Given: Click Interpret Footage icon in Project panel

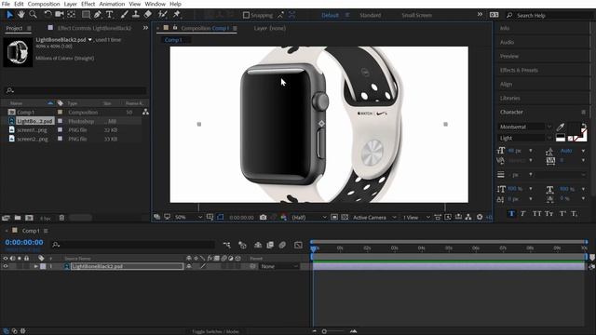Looking at the screenshot, I should pyautogui.click(x=6, y=218).
